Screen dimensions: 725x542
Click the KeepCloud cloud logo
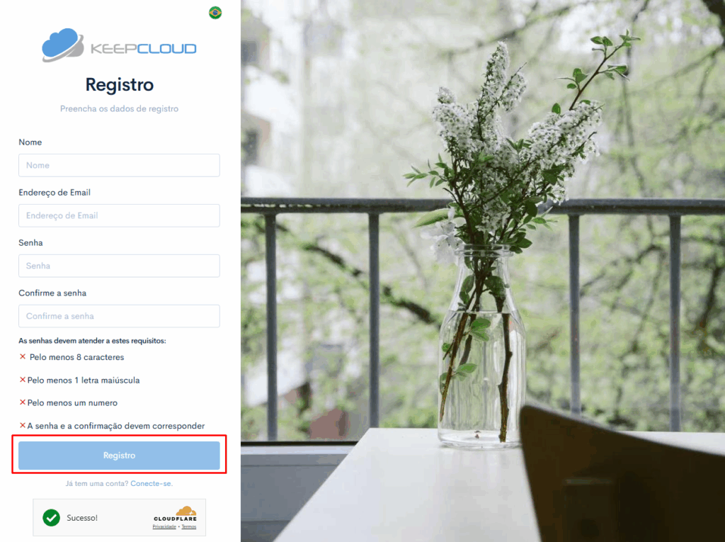coord(63,45)
